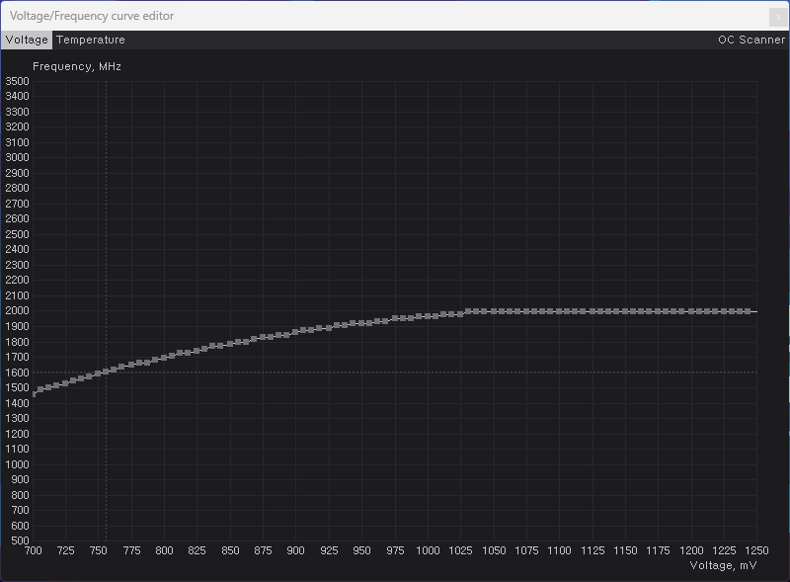
Task: Click the 900 voltage axis value
Action: [x=295, y=550]
